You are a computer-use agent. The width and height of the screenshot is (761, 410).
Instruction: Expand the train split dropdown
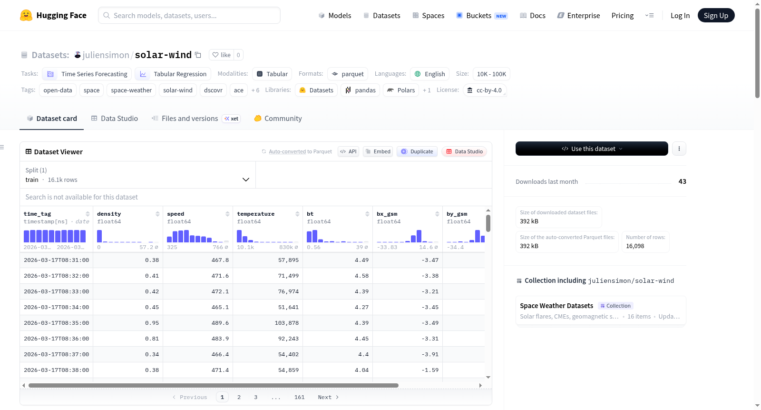137,175
